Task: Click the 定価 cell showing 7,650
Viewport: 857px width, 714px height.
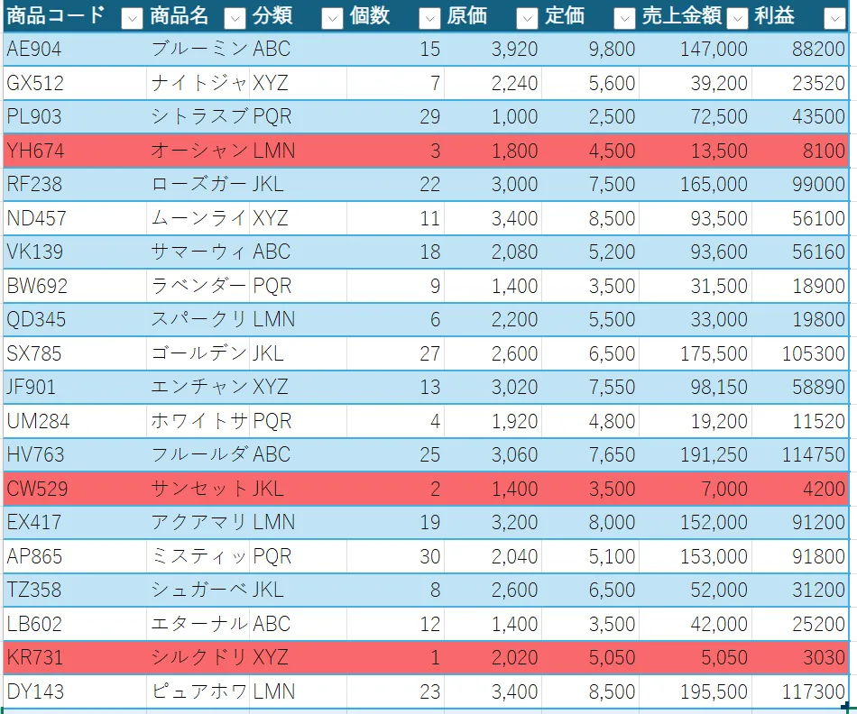Action: click(590, 455)
